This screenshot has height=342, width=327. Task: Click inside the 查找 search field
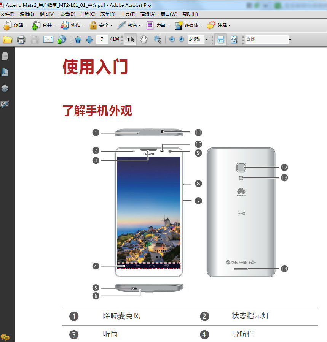(266, 39)
